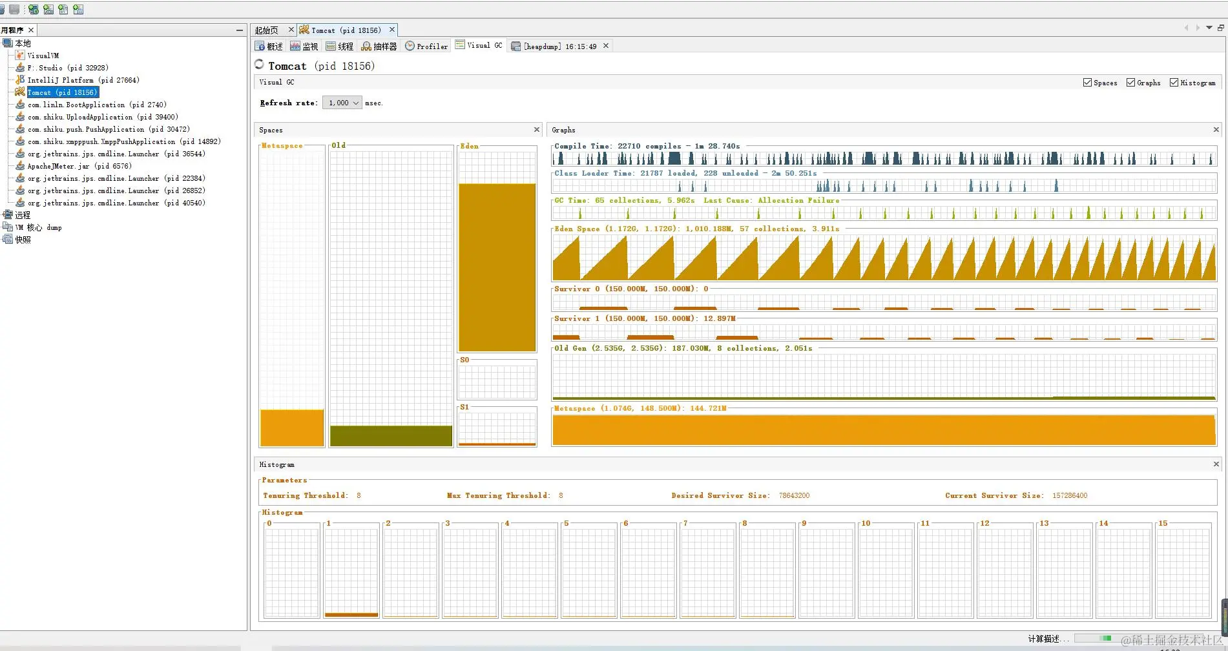The height and width of the screenshot is (651, 1228).
Task: Select Launcher process with pid 36544
Action: click(x=116, y=154)
